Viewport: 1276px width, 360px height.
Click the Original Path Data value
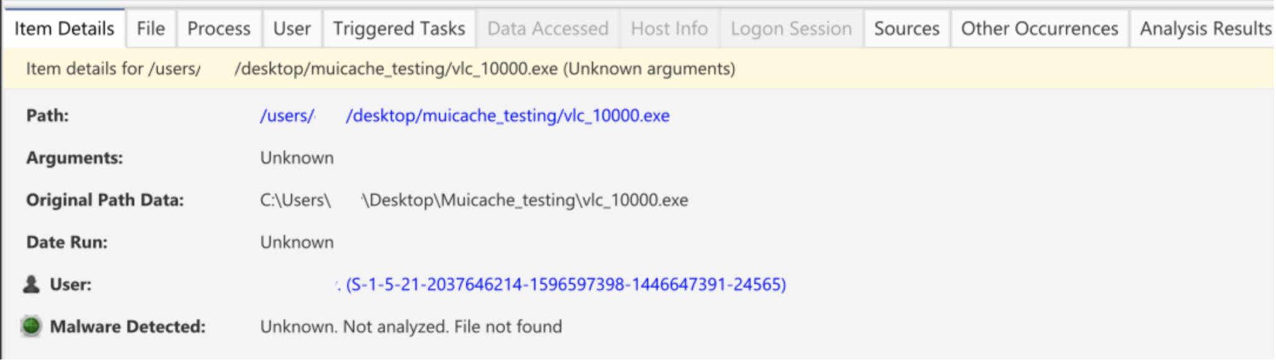pyautogui.click(x=474, y=200)
